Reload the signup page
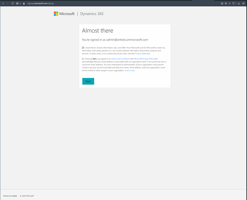Image resolution: width=247 pixels, height=200 pixels. click(12, 3)
